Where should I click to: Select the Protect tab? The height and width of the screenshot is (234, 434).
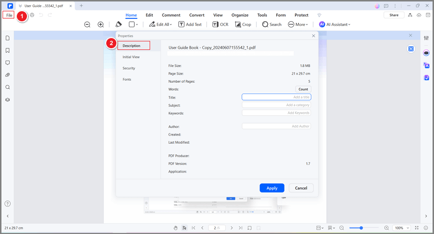point(301,15)
